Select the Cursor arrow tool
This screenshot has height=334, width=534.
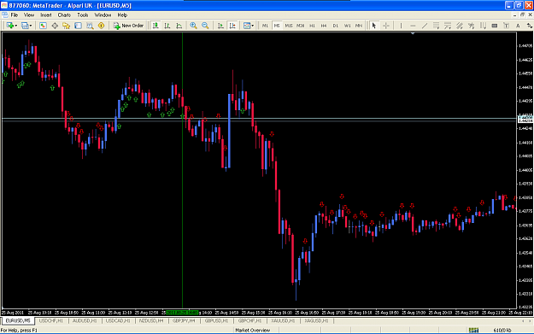click(x=374, y=26)
